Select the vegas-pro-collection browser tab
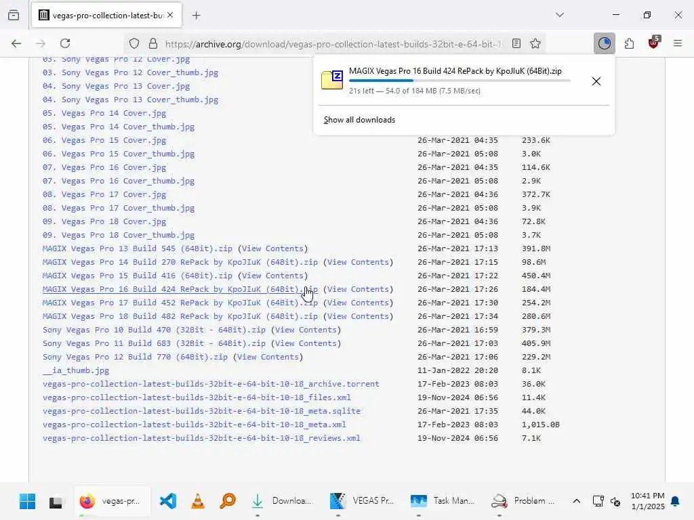 [106, 16]
